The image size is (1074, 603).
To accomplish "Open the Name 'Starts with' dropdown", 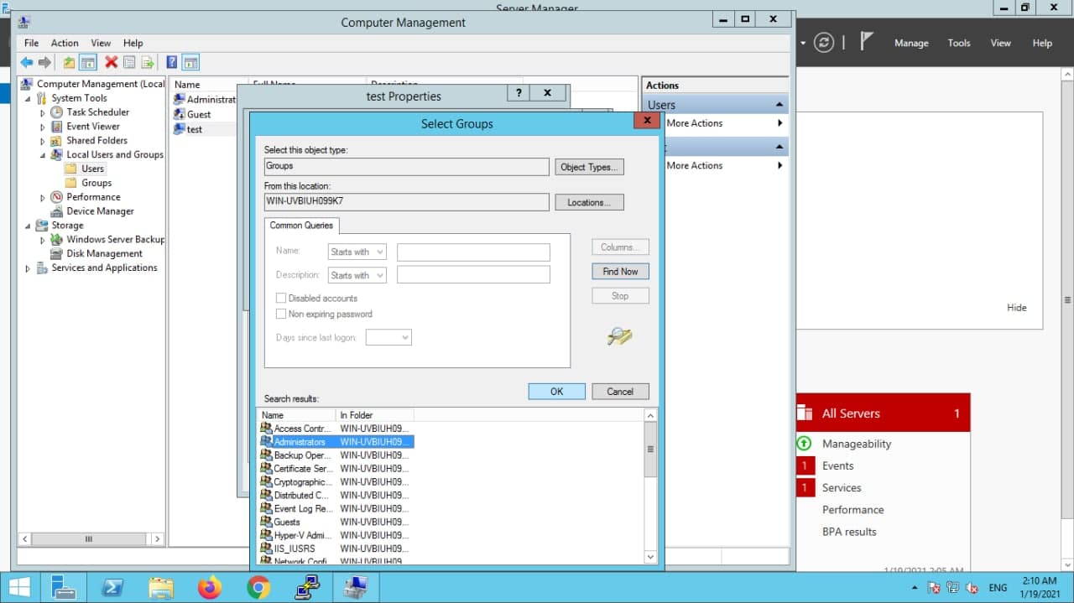I will (x=357, y=252).
